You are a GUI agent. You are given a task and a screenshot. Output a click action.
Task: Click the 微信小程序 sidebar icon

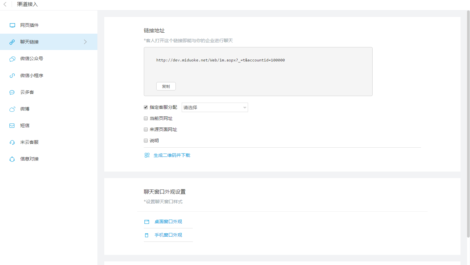coord(12,76)
